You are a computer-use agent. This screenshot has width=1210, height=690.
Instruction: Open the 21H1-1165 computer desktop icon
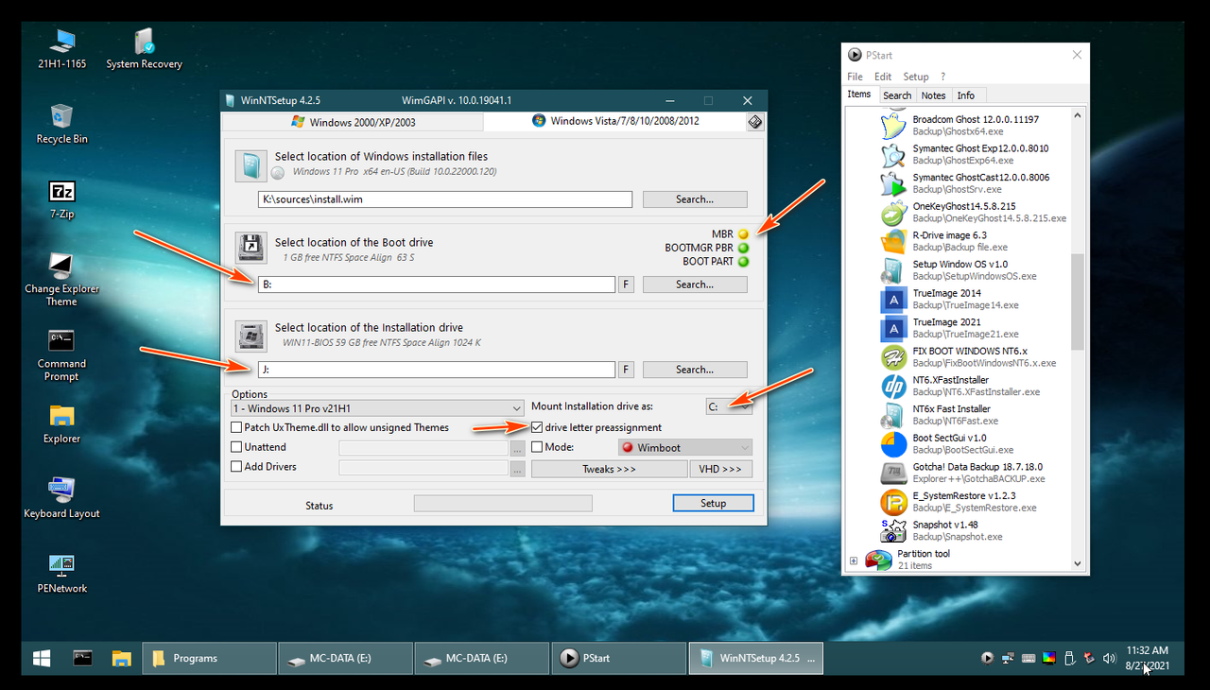(61, 49)
